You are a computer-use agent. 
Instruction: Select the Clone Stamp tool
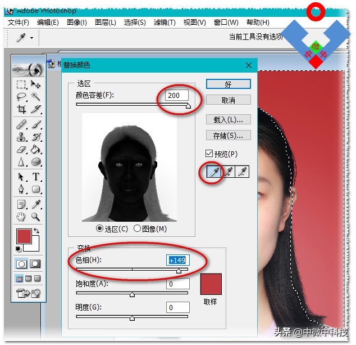tap(21, 137)
